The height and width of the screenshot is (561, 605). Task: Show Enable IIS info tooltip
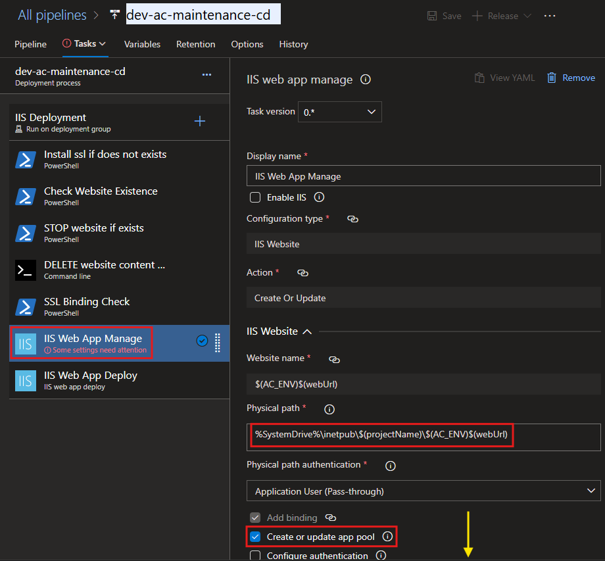319,197
